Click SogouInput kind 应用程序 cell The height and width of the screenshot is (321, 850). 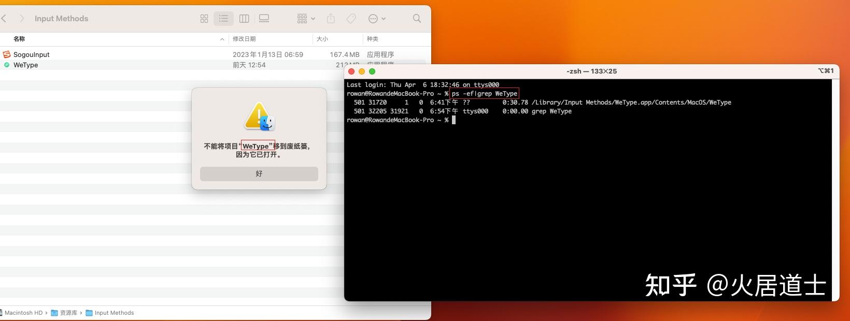380,54
